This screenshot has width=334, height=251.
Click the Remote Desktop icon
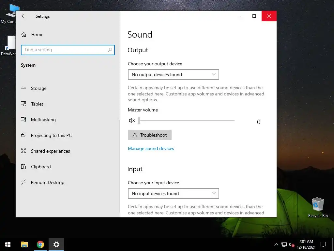pyautogui.click(x=23, y=182)
